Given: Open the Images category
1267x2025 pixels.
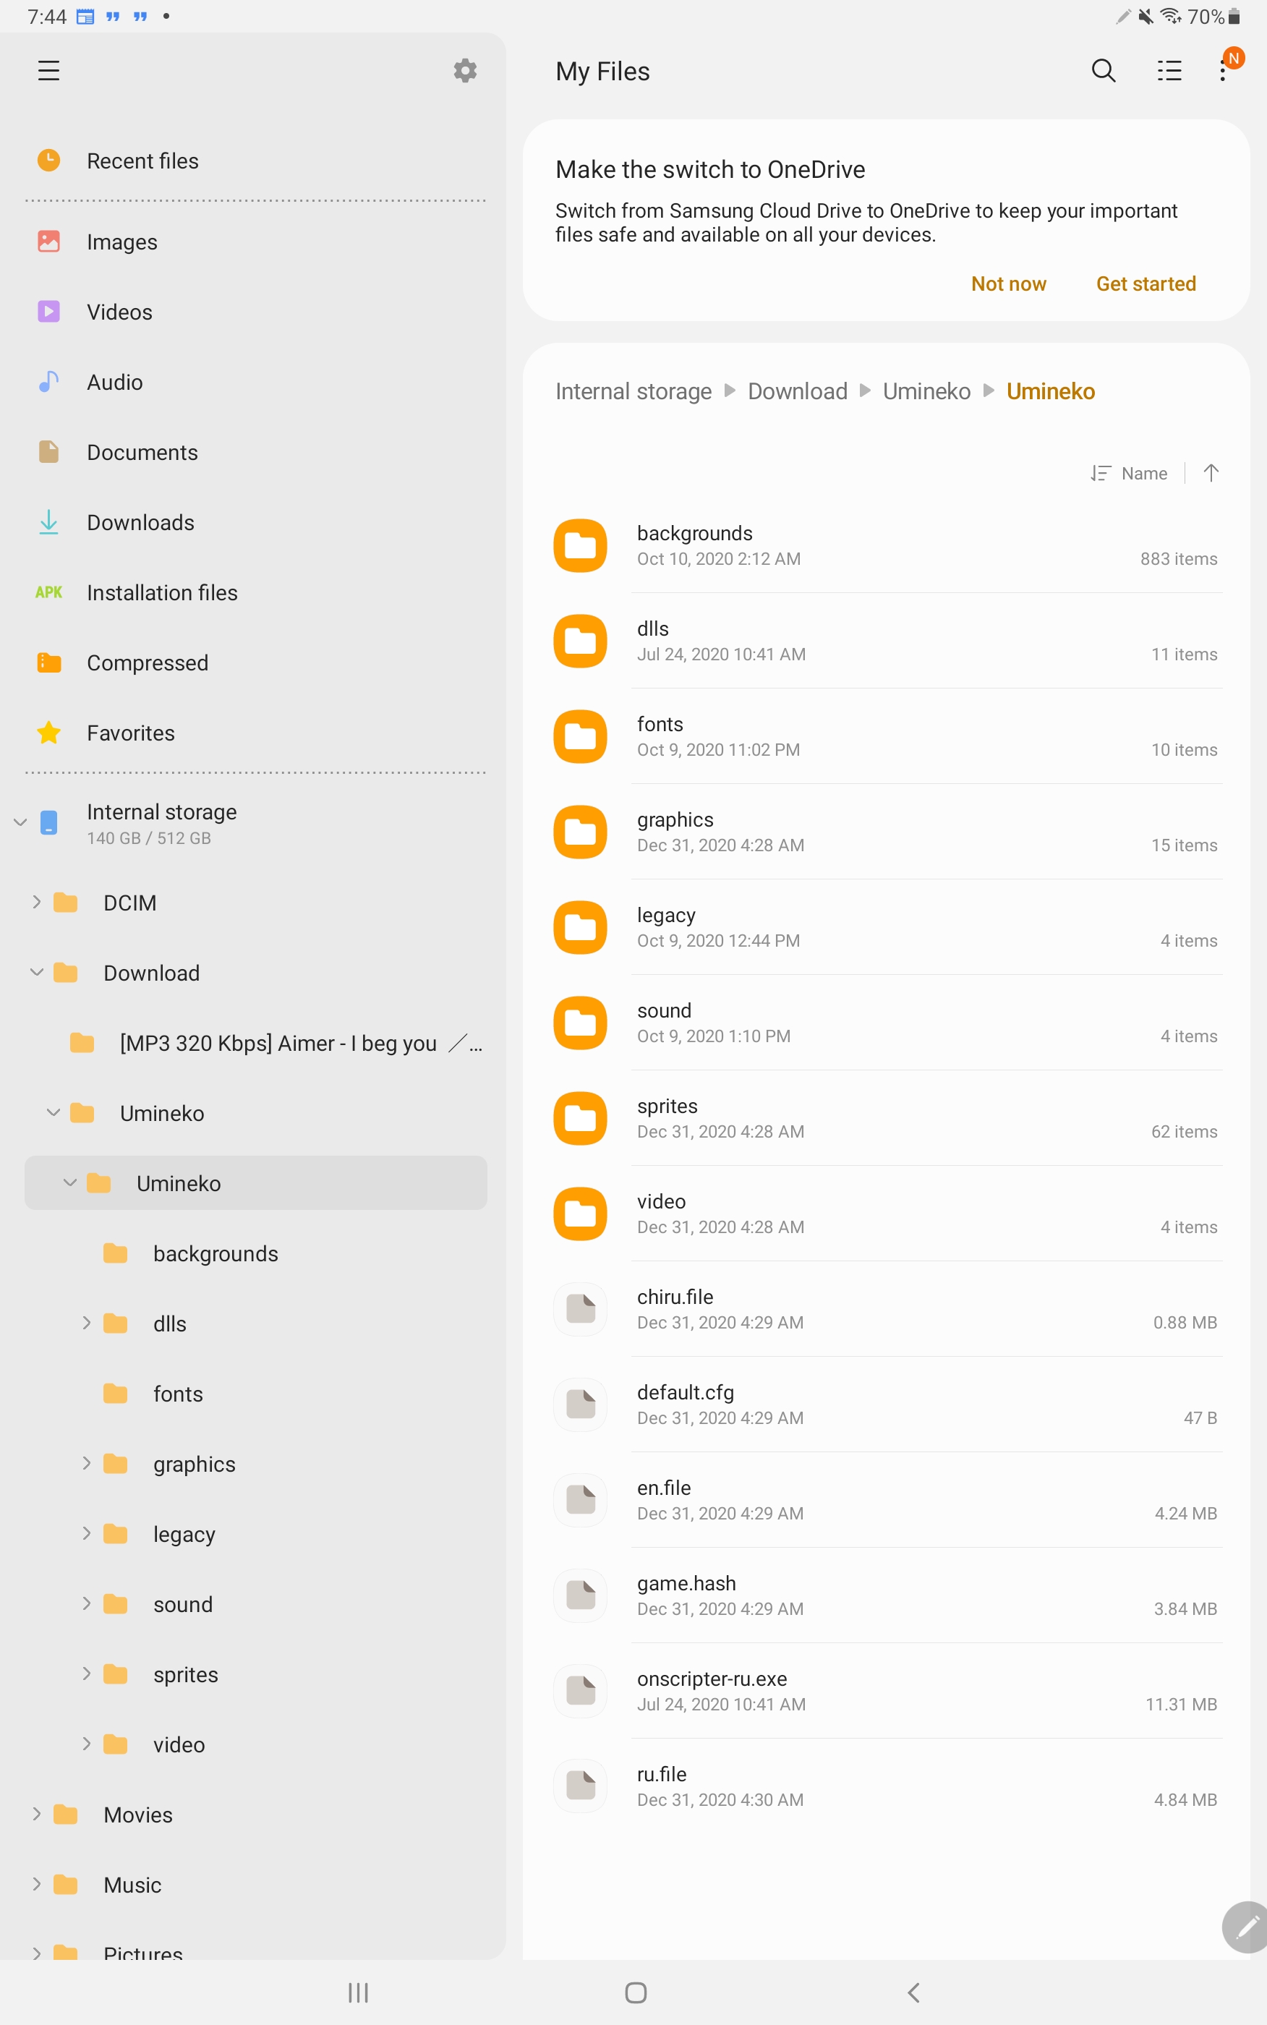Looking at the screenshot, I should pyautogui.click(x=255, y=242).
